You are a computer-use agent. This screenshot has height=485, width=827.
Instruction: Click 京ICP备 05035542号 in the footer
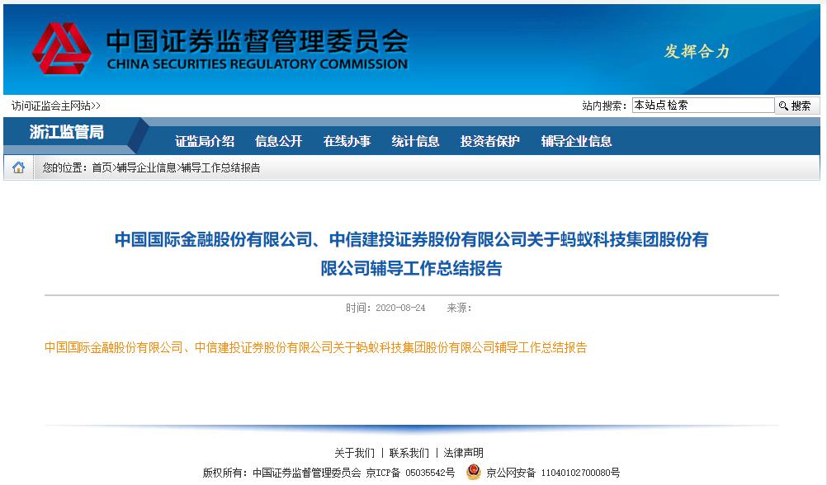[x=410, y=473]
